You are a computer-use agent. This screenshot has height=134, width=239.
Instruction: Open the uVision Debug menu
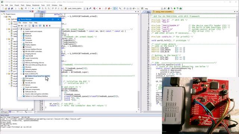pyautogui.click(x=28, y=5)
